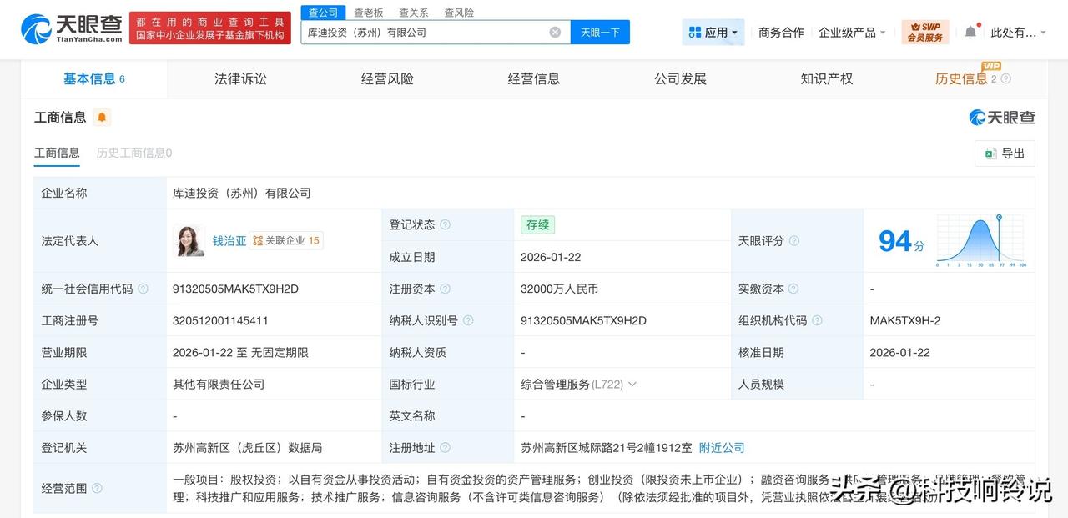Image resolution: width=1068 pixels, height=518 pixels.
Task: Click the 天眼一下 search button
Action: (x=600, y=31)
